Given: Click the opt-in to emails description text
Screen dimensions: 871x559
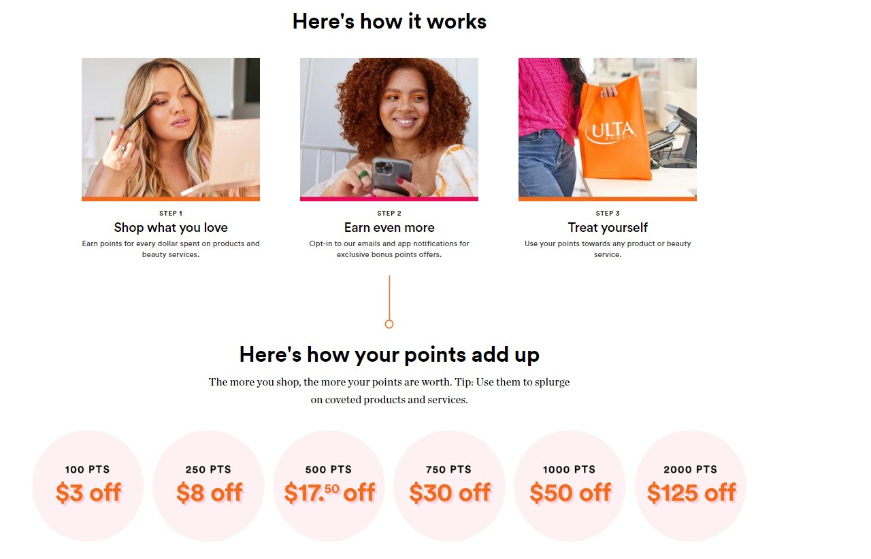Looking at the screenshot, I should point(389,249).
